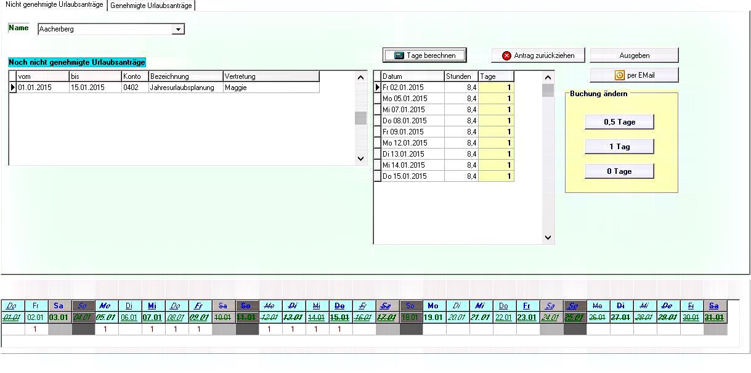Image resolution: width=751 pixels, height=373 pixels.
Task: Click the calculator icon on Tage berechnen
Action: (399, 55)
